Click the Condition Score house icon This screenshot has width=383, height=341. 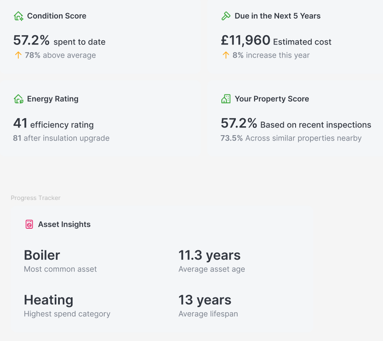(18, 16)
